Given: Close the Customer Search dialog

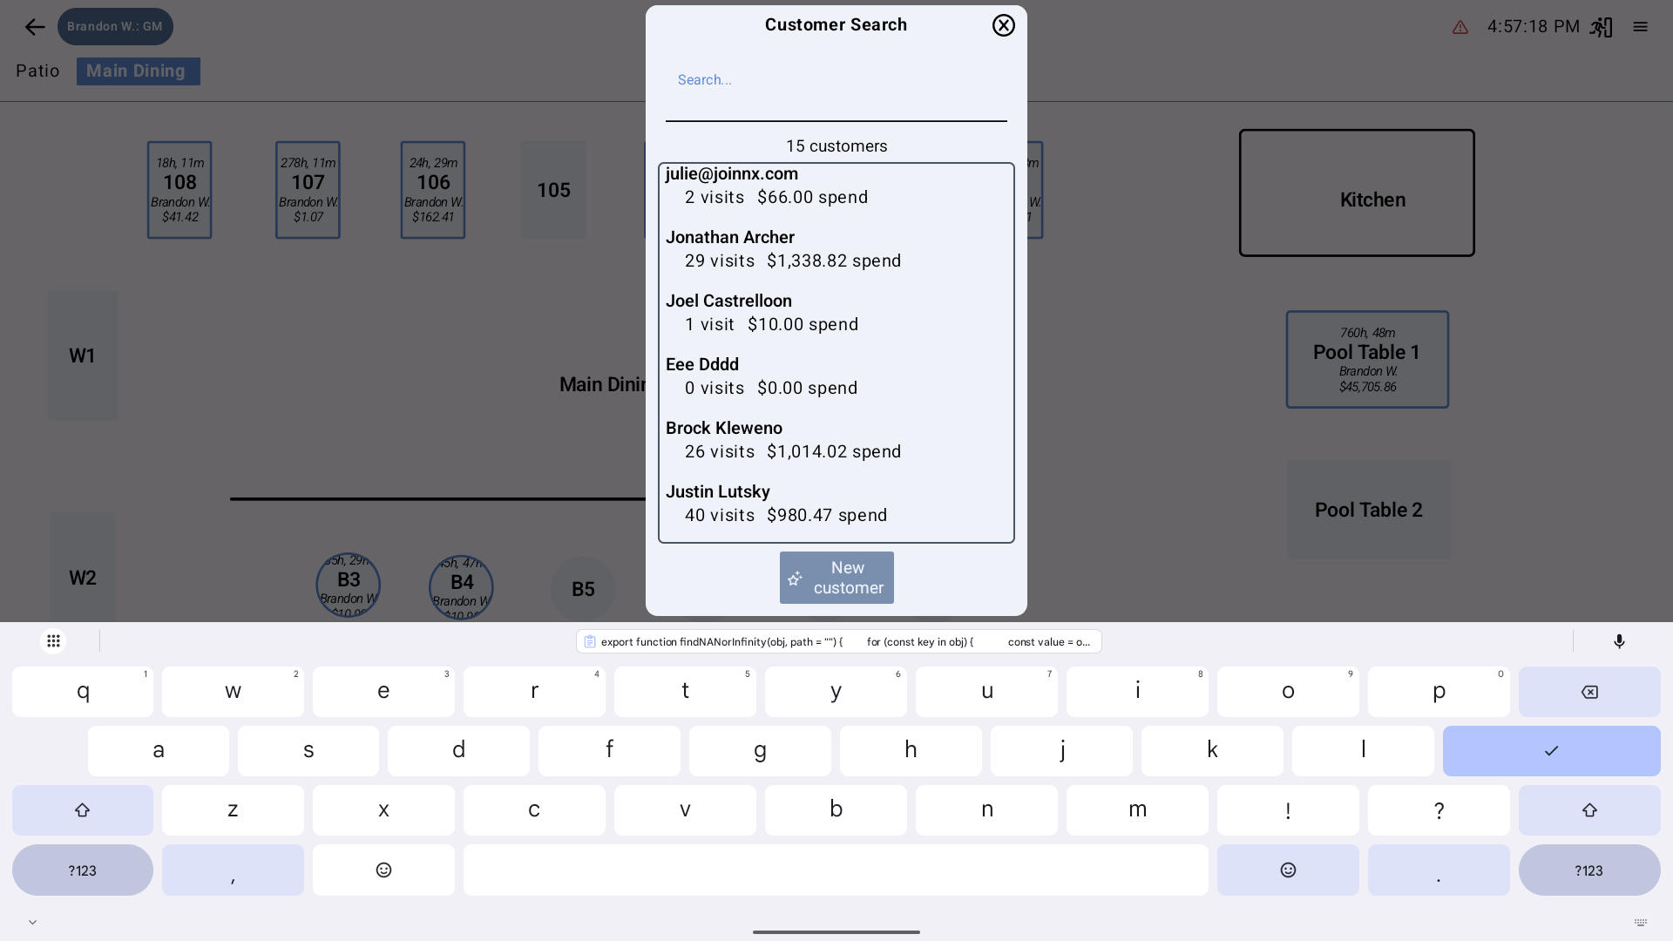Looking at the screenshot, I should tap(1003, 25).
